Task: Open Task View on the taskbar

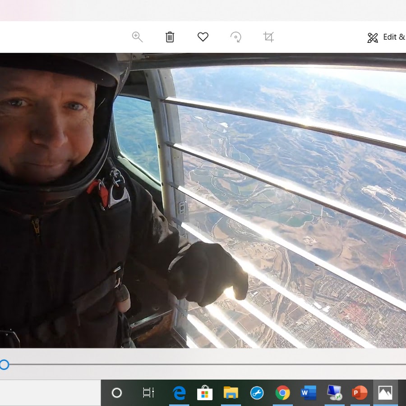Action: coord(148,393)
